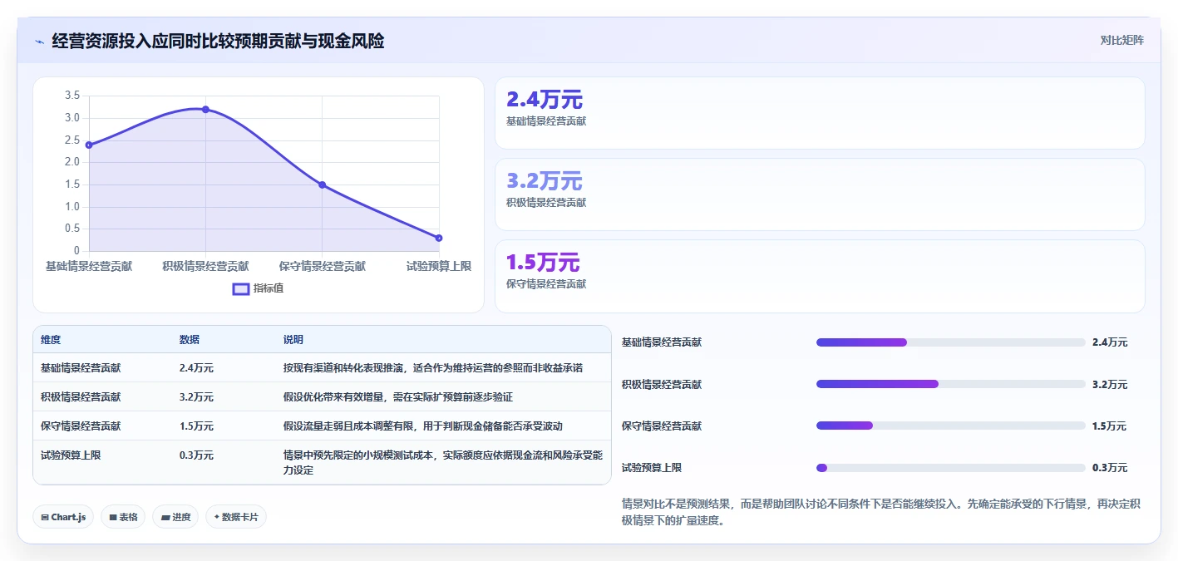Click the 情景对比不是预测结果 footnote paragraph

coord(883,512)
